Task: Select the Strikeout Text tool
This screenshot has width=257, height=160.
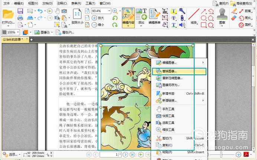Action: pyautogui.click(x=173, y=18)
